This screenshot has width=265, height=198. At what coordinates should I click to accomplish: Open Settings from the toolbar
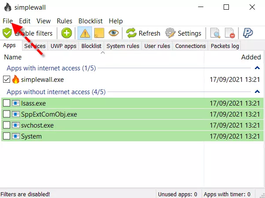[183, 33]
